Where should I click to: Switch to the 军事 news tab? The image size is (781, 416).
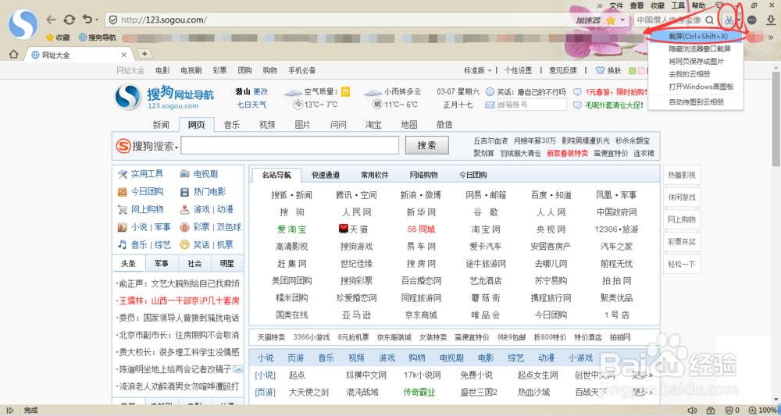(x=161, y=263)
